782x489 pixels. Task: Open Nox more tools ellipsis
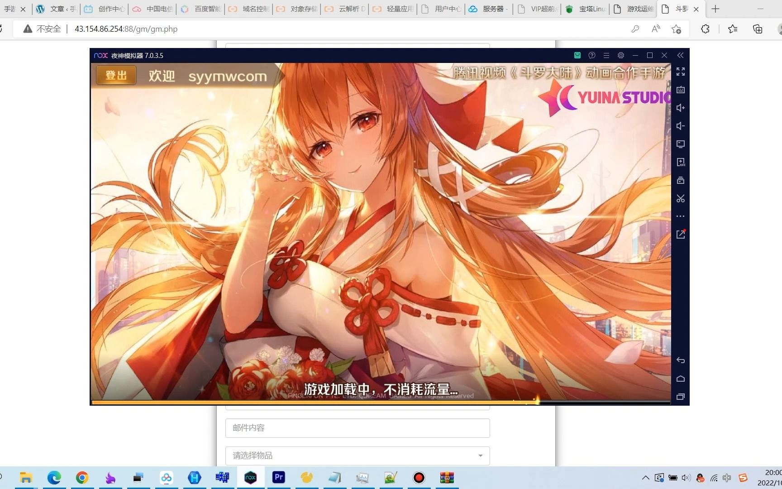(x=680, y=216)
